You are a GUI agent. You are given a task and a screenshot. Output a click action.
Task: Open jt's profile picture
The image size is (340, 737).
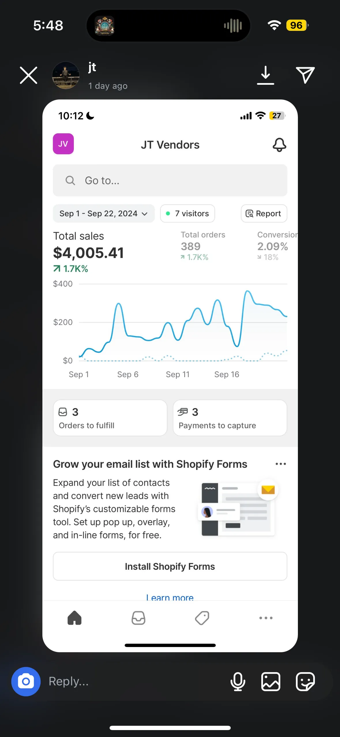66,75
